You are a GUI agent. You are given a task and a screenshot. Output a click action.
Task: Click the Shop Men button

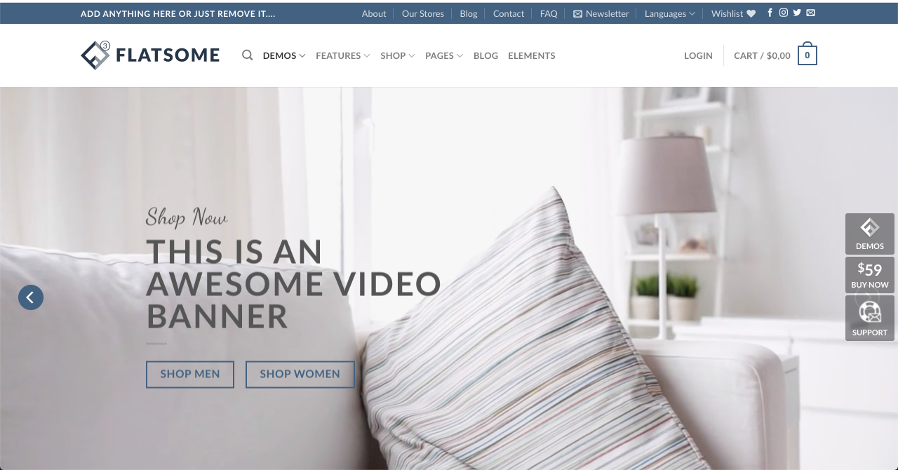(x=190, y=374)
